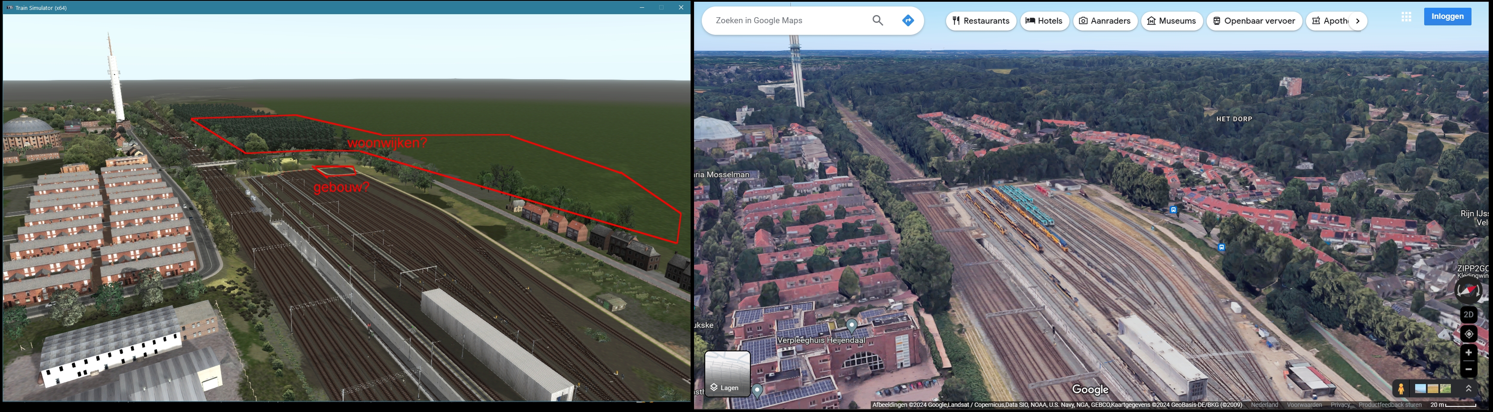Click the HET DORP neighborhood label
The width and height of the screenshot is (1493, 412).
pyautogui.click(x=1234, y=119)
